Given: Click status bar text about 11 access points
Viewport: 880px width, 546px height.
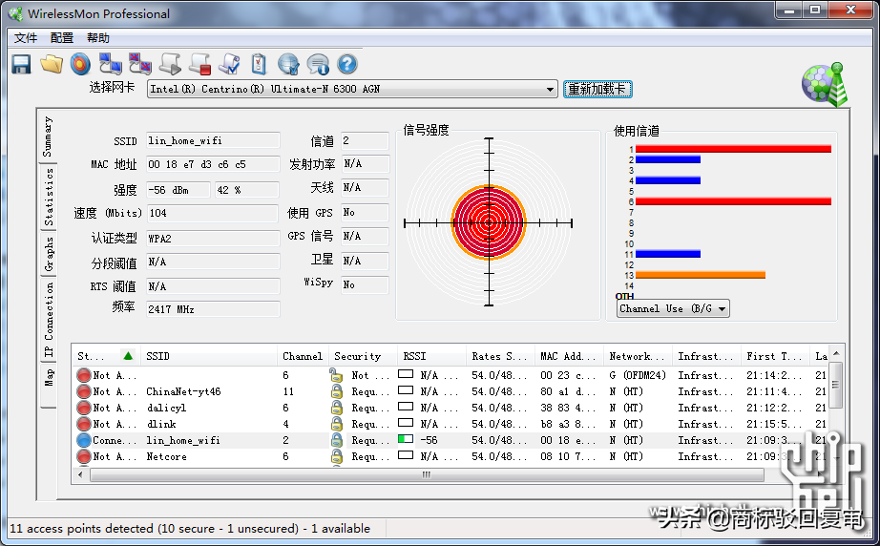Looking at the screenshot, I should pyautogui.click(x=190, y=529).
